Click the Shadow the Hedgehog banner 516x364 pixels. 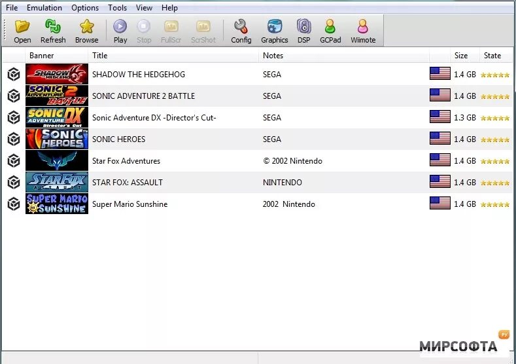click(x=57, y=74)
